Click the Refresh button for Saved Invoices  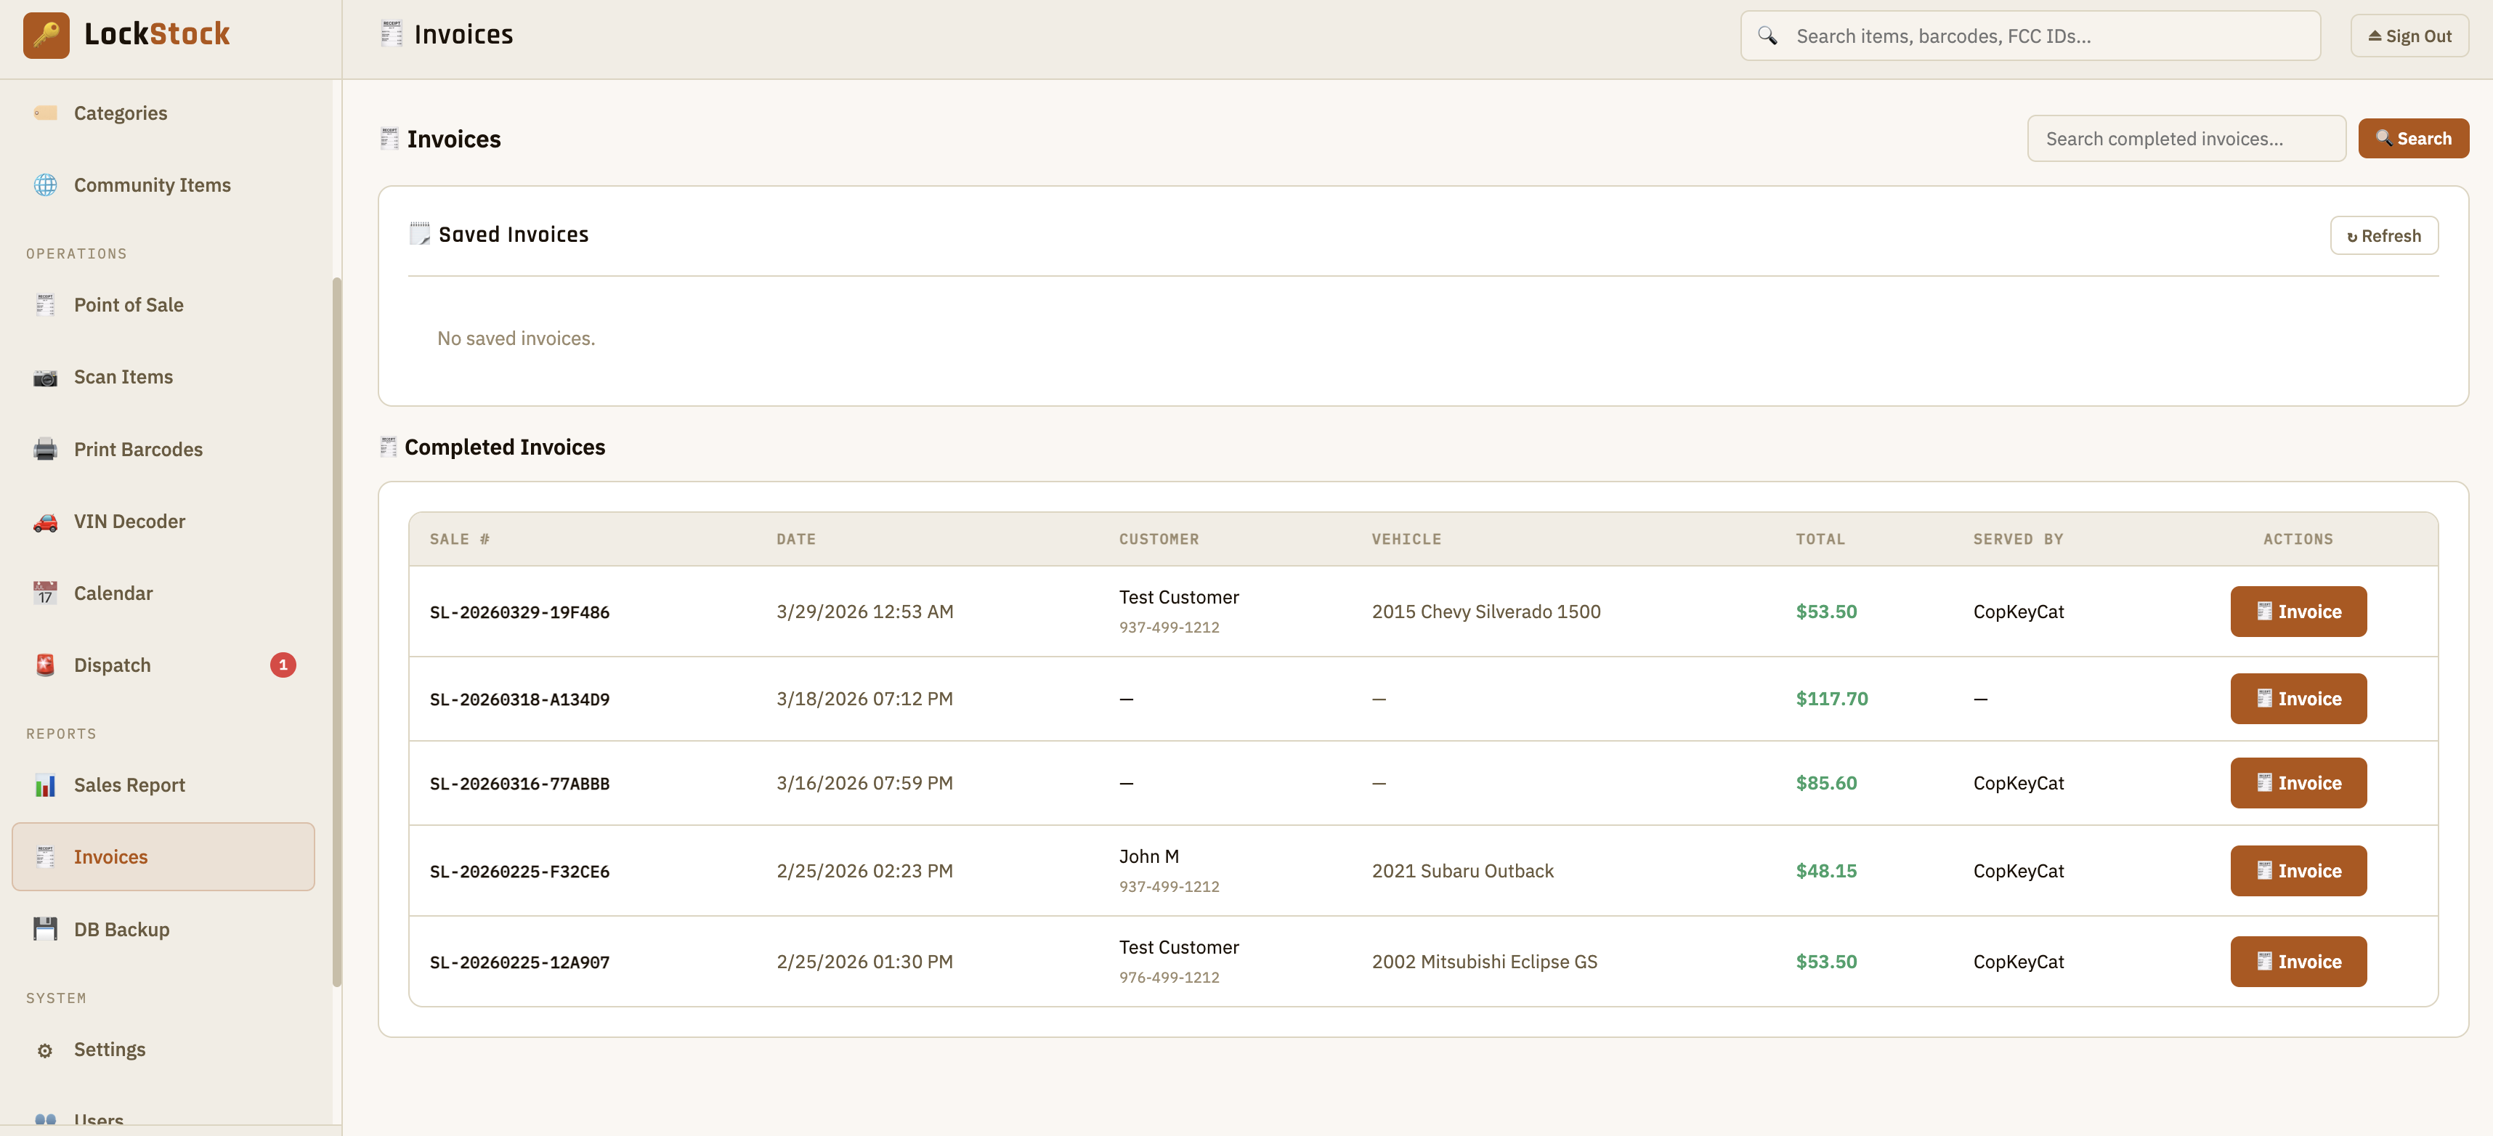coord(2385,235)
